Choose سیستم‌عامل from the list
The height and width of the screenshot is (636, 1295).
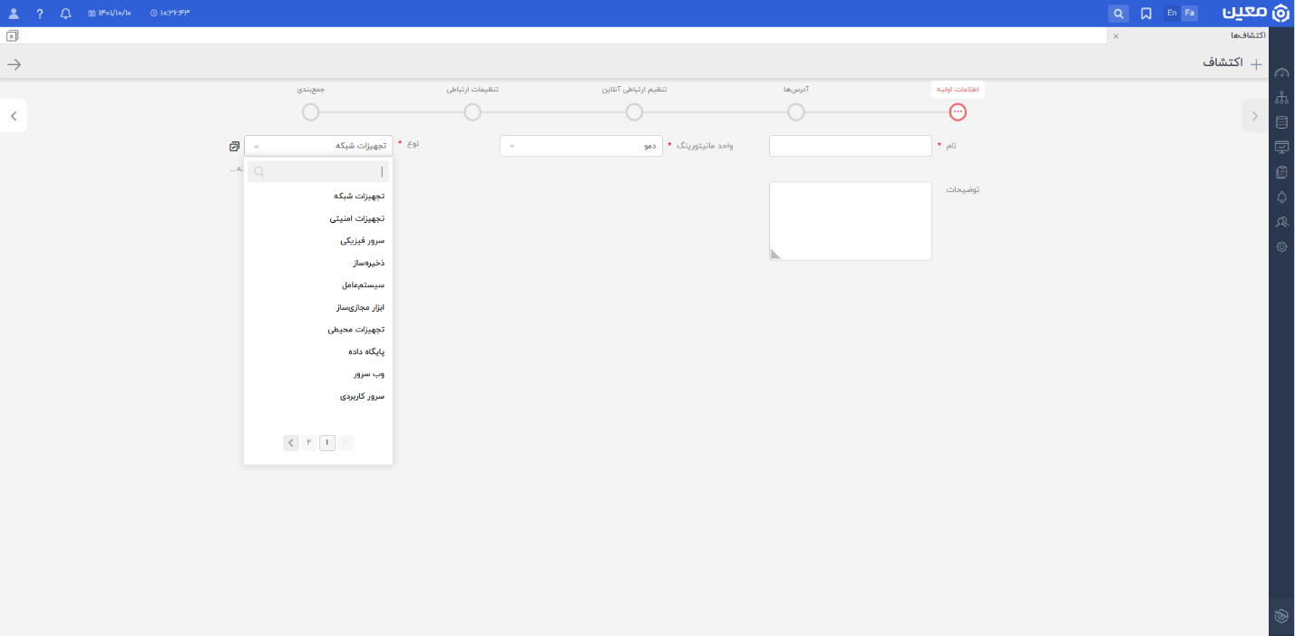[318, 284]
